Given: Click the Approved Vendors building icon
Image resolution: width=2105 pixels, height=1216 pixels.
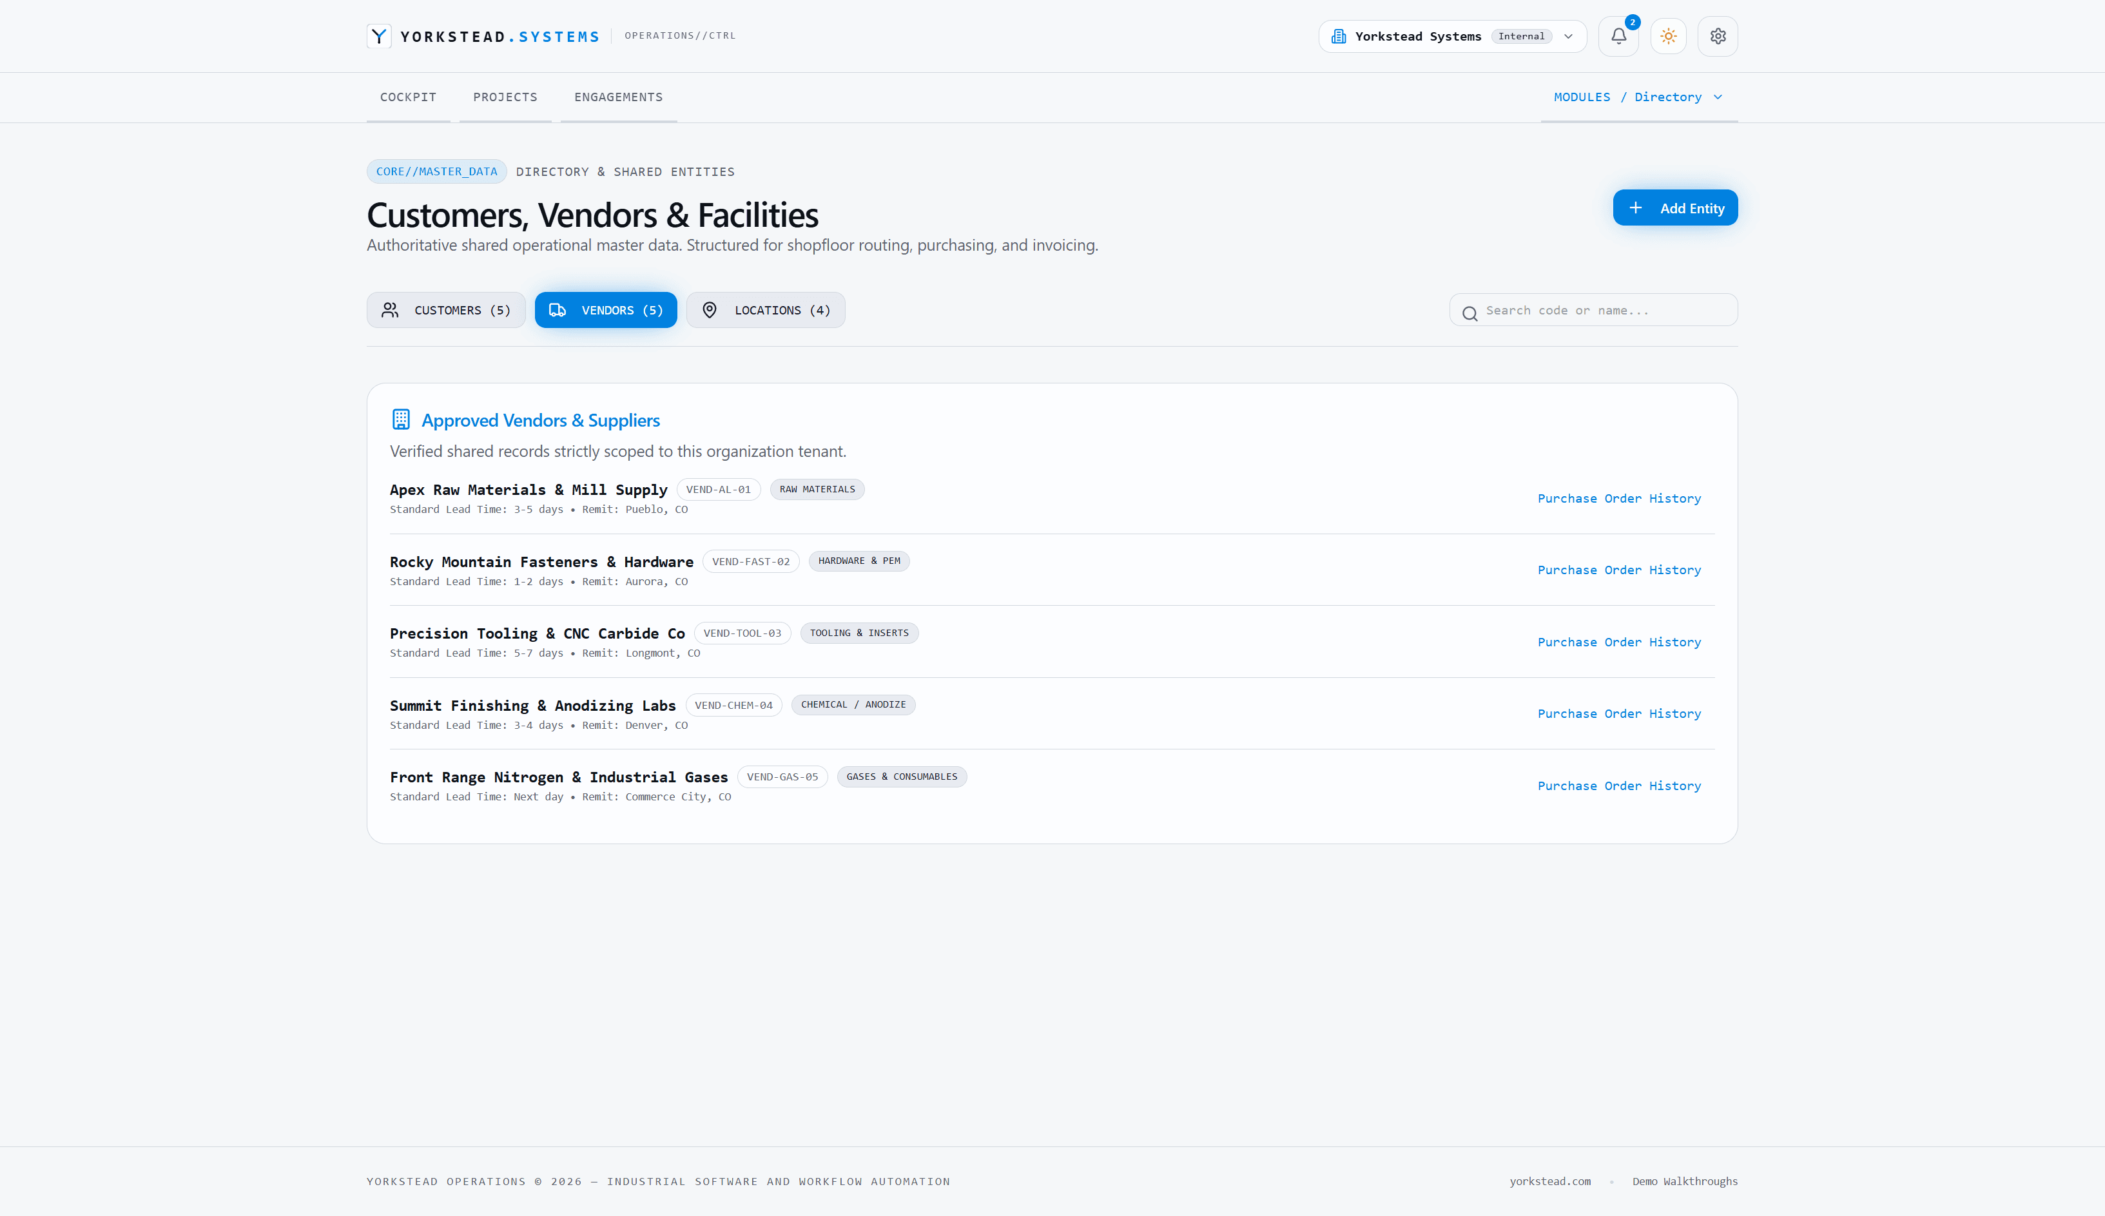Looking at the screenshot, I should point(401,420).
